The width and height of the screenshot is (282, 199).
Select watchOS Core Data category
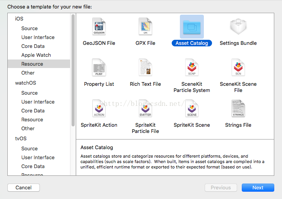pos(33,111)
